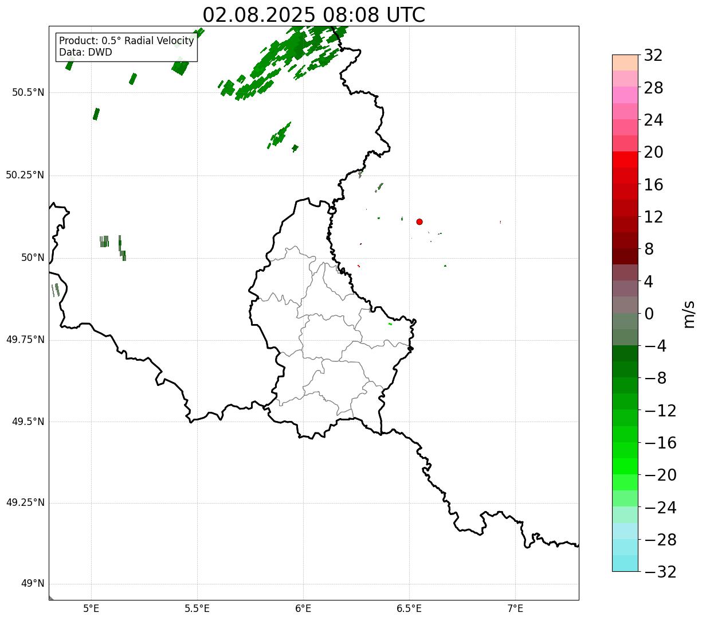
Task: Click the colorbar tick value −12
Action: pyautogui.click(x=660, y=411)
